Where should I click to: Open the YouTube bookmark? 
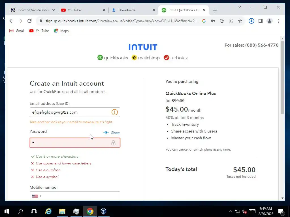pyautogui.click(x=39, y=31)
